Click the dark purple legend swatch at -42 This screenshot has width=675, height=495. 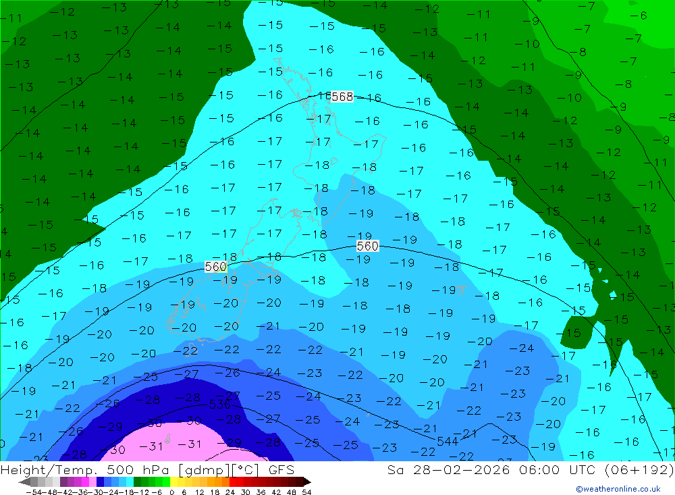pyautogui.click(x=63, y=481)
